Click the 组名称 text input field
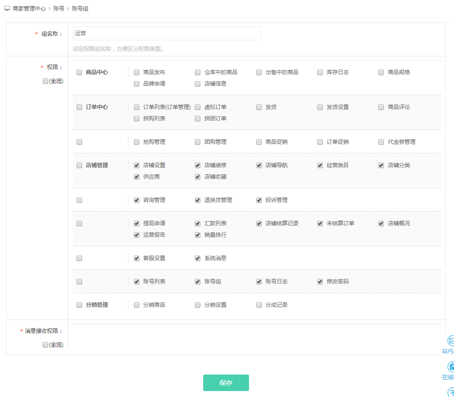Viewport: 454px width, 397px height. [x=166, y=33]
